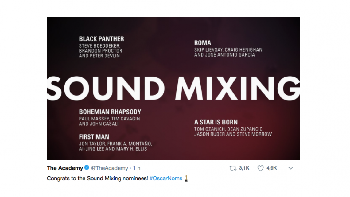Click the "1 h" tweet timestamp
The image size is (350, 197).
136,168
